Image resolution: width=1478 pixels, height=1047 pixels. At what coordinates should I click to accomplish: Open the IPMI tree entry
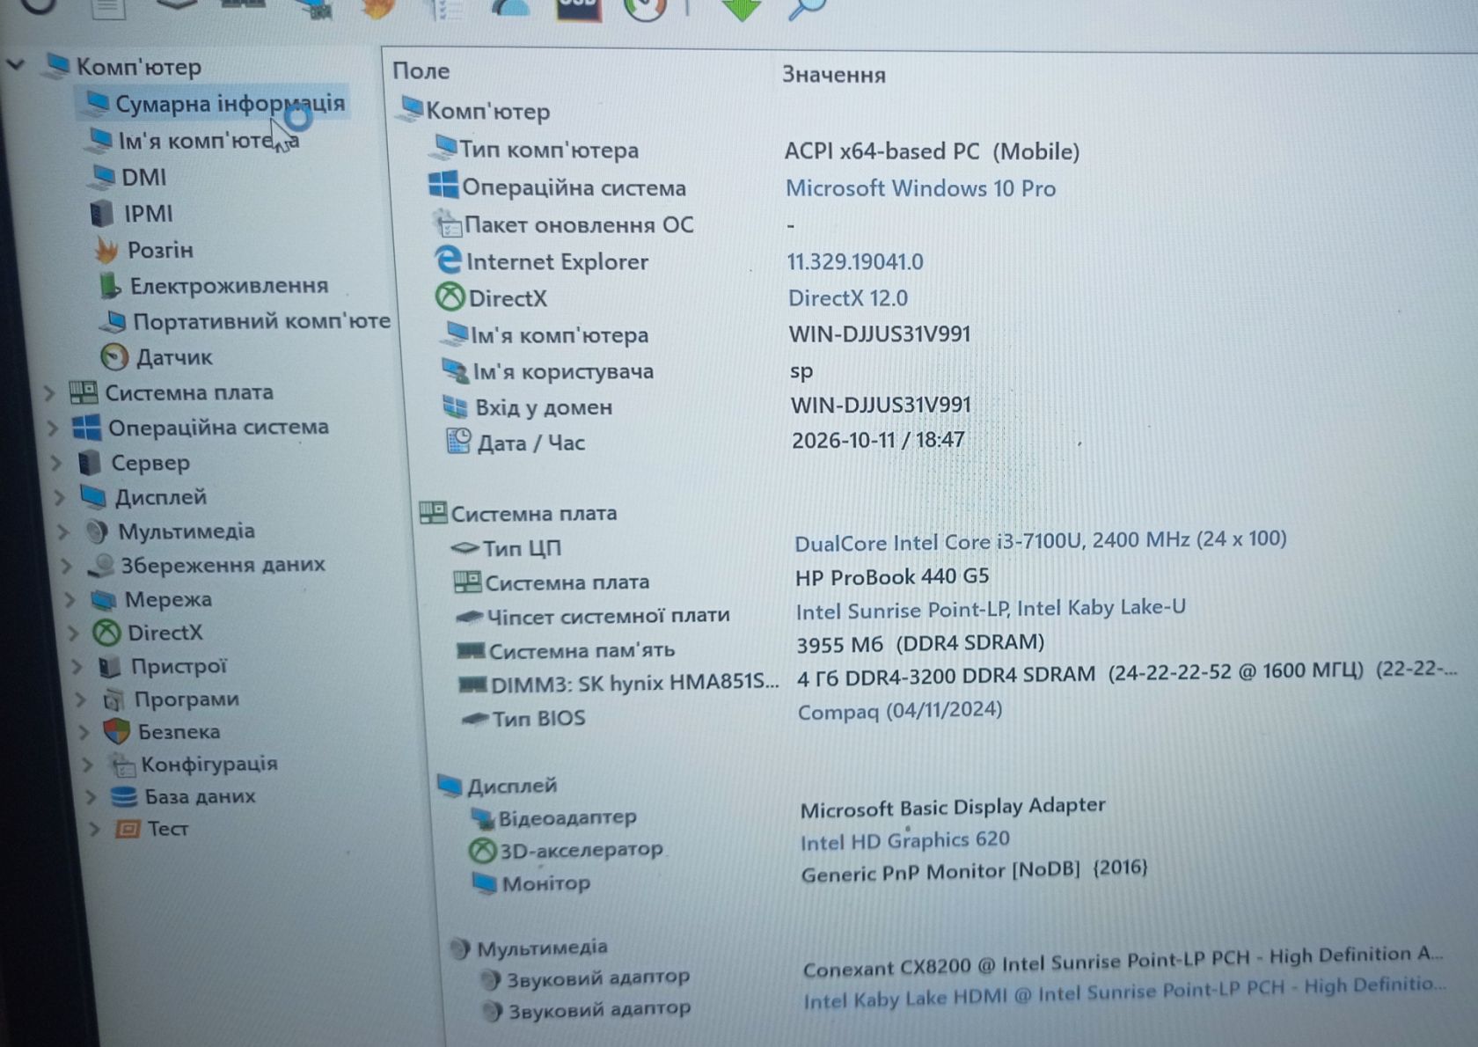148,213
